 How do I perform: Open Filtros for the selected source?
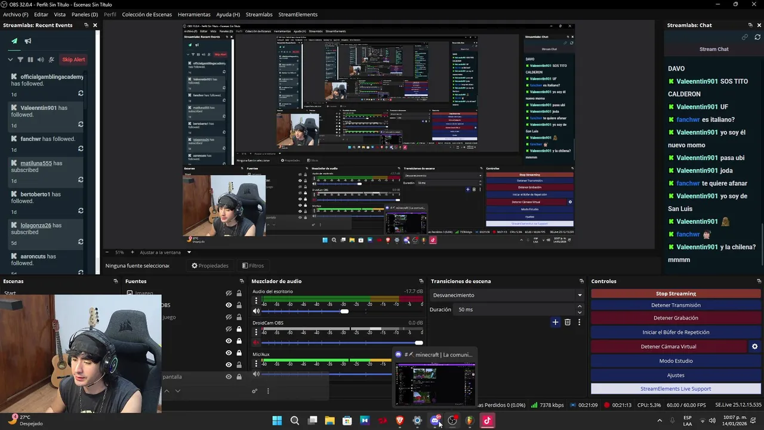tap(252, 266)
